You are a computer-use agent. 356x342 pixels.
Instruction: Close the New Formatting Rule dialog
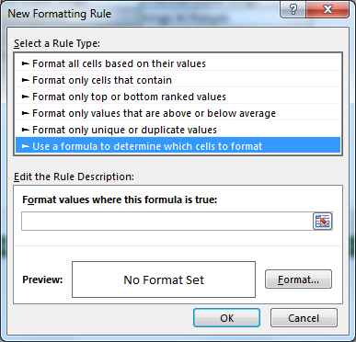click(x=327, y=10)
